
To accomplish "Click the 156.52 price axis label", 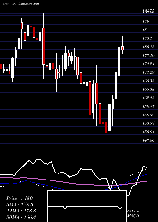I will 148,115.
